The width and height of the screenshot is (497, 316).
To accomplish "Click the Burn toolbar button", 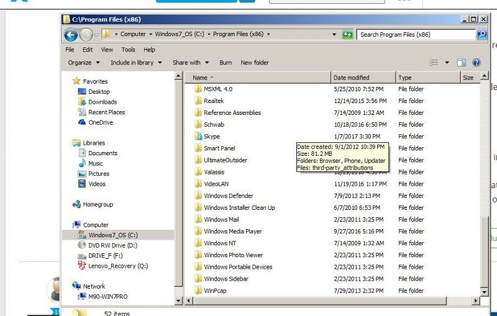I will (x=226, y=63).
